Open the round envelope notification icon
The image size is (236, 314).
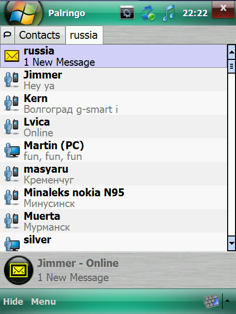[x=19, y=270]
